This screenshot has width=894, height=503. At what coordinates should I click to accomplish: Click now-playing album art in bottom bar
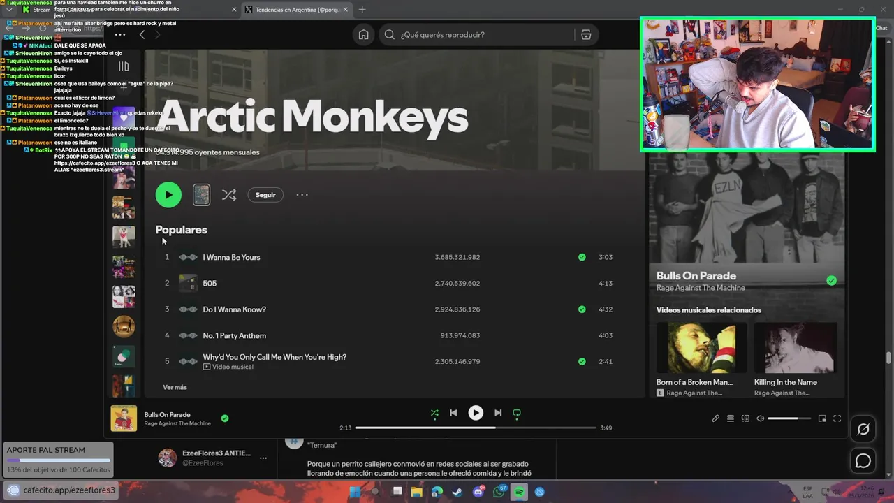124,418
